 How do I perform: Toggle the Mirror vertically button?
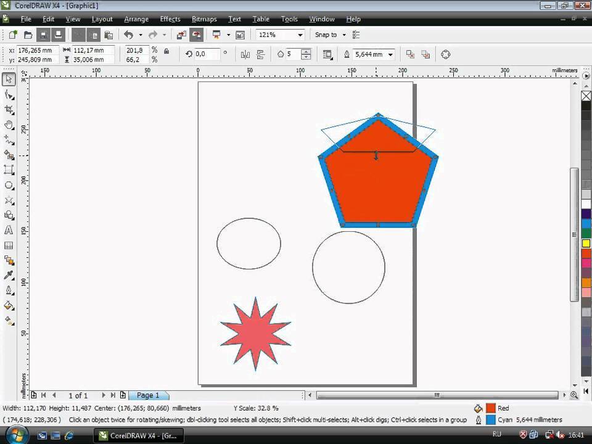pos(260,54)
